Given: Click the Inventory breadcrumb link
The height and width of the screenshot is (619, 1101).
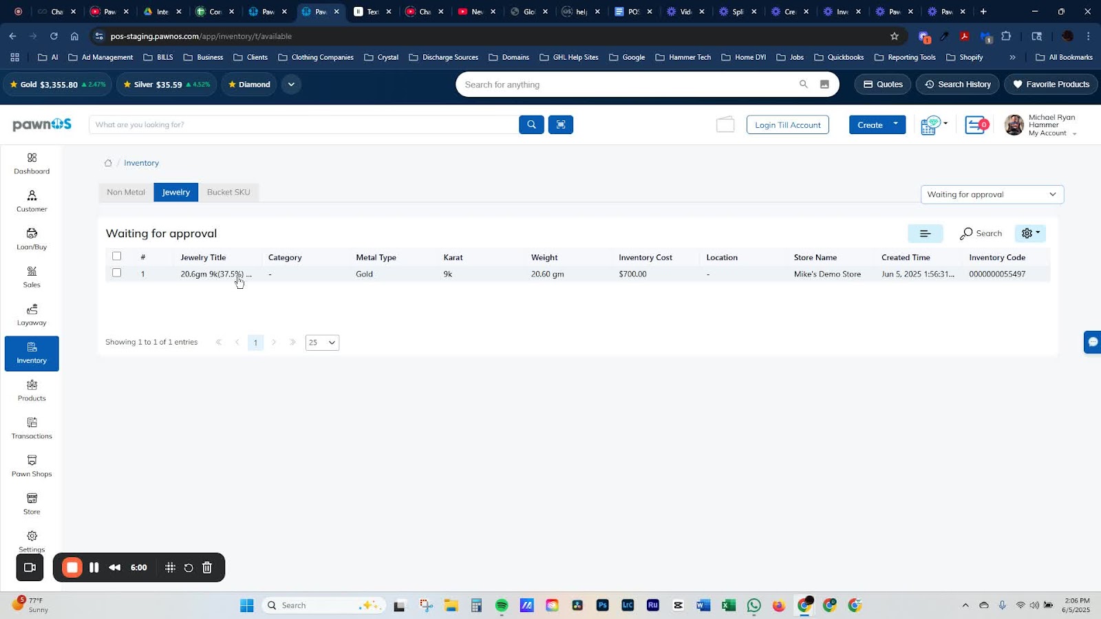Looking at the screenshot, I should click(141, 163).
